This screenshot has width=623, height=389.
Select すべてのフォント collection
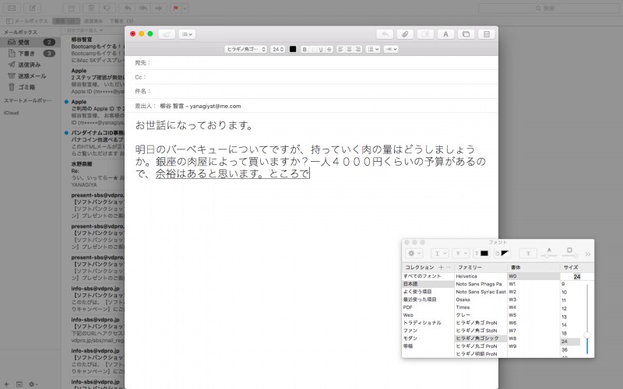coord(428,276)
